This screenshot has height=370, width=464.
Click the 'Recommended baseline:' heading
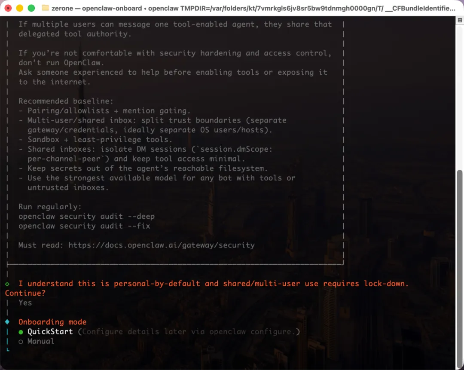pos(66,101)
